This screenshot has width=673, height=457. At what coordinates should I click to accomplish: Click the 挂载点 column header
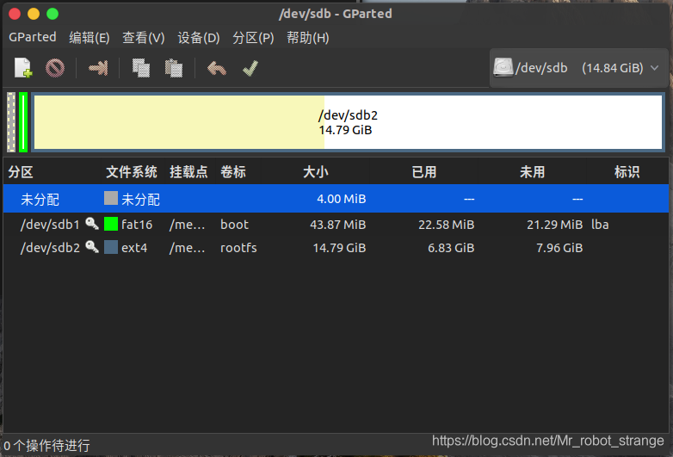point(188,172)
